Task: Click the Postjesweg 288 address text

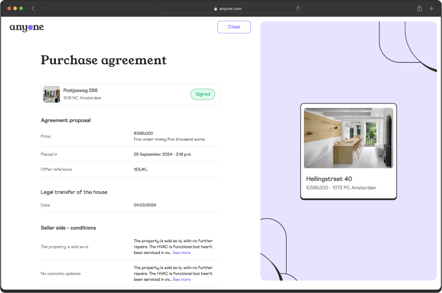Action: click(x=80, y=90)
